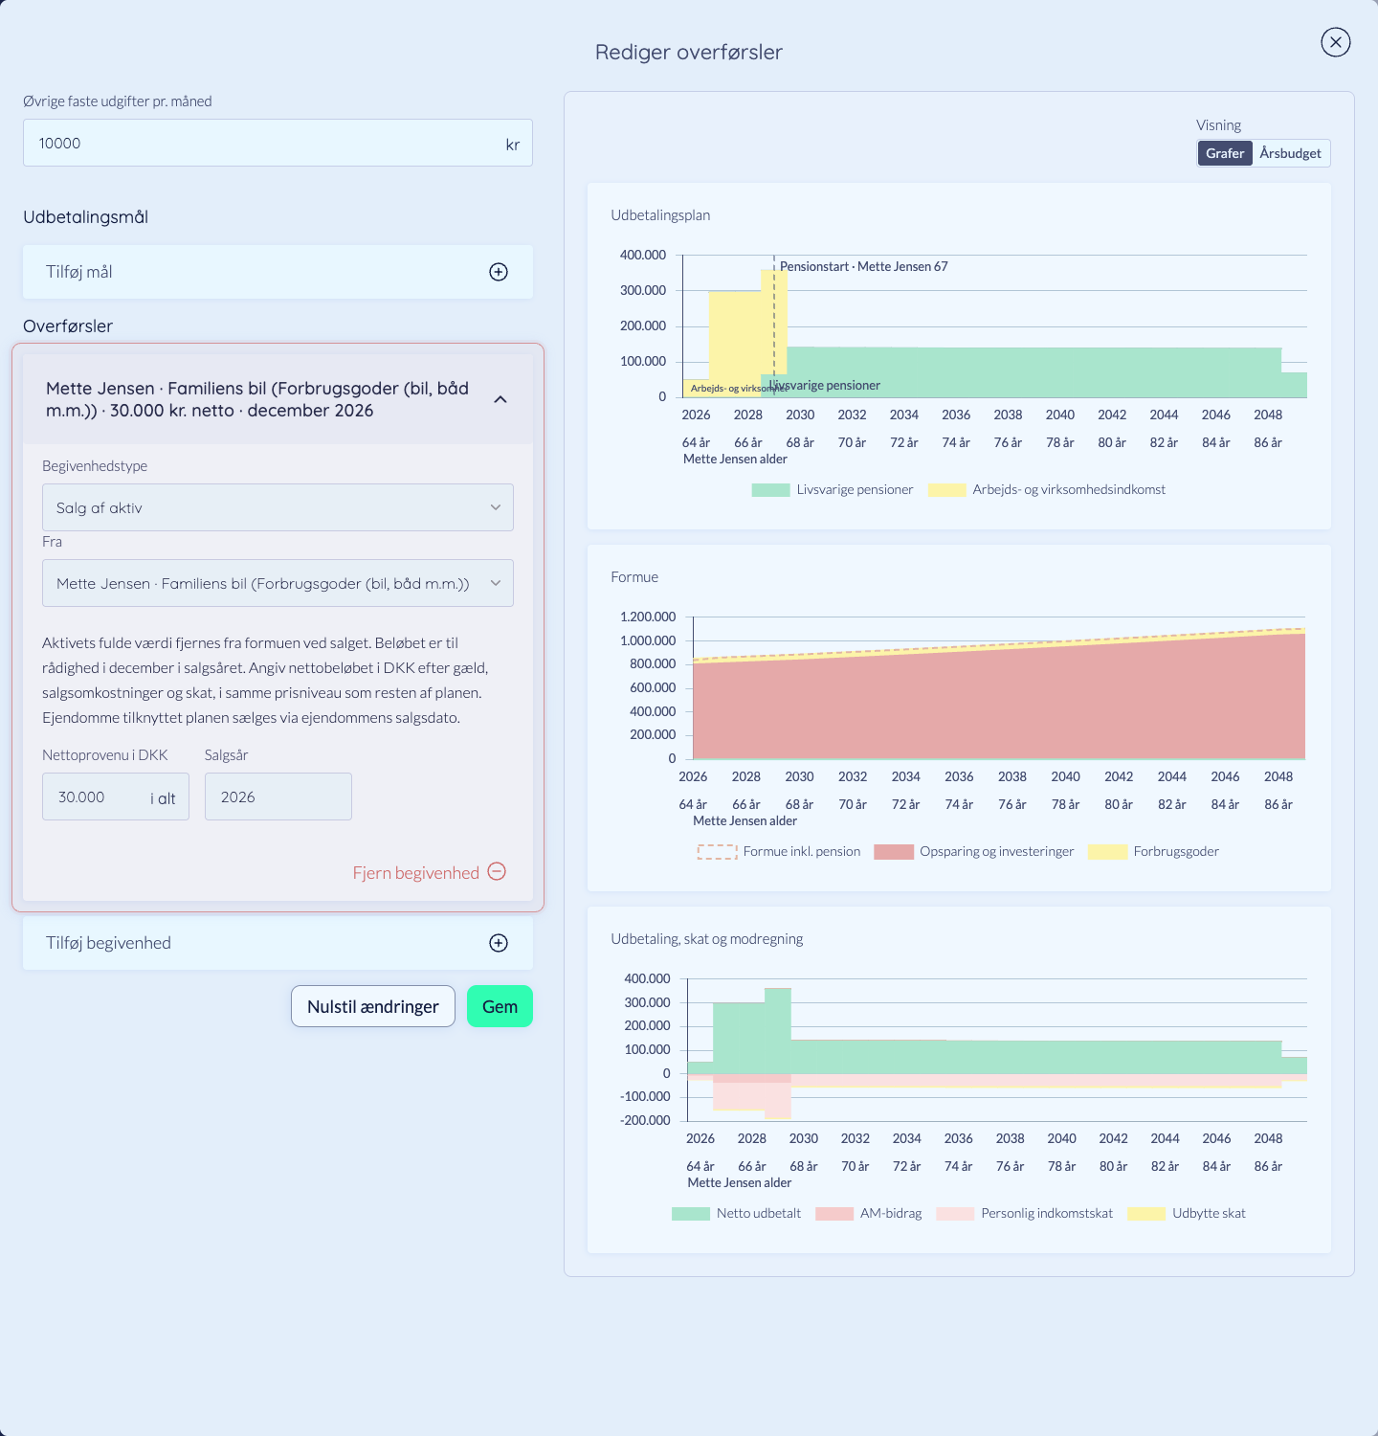Focus the Nettoprovenu i DKK input
Screen dimensions: 1378x1436
point(116,797)
